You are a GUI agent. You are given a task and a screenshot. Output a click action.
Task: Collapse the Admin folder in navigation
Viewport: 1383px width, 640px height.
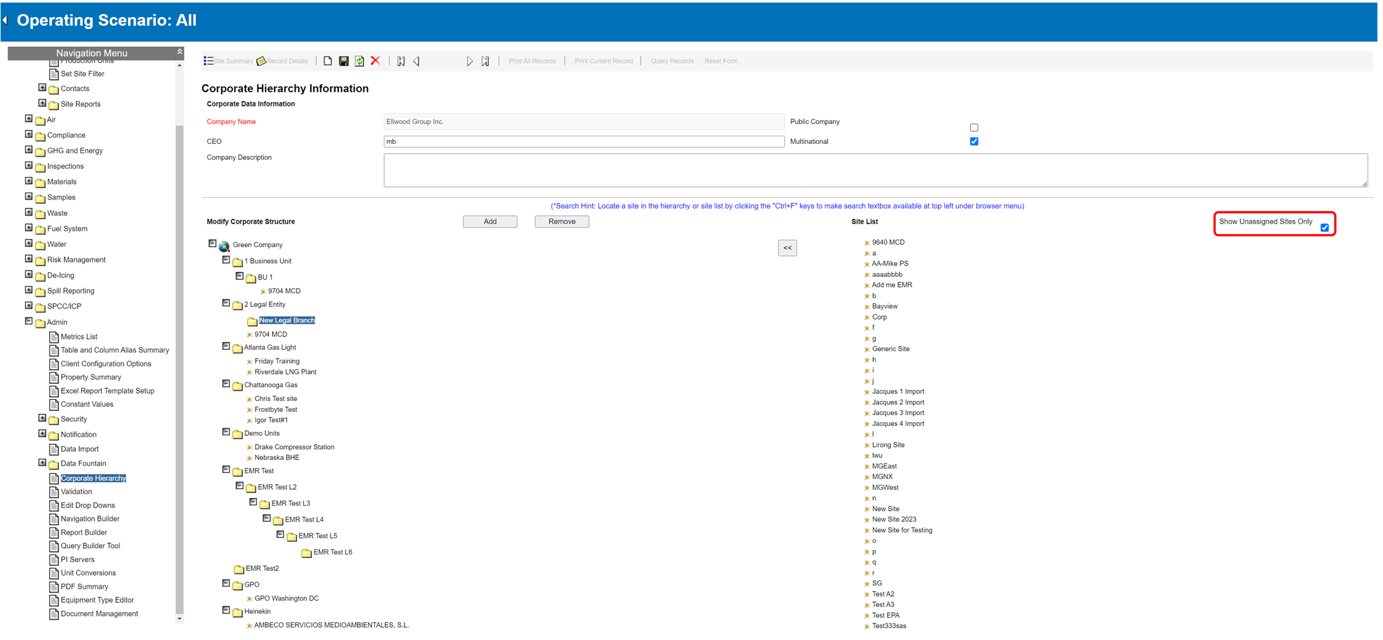[x=29, y=321]
